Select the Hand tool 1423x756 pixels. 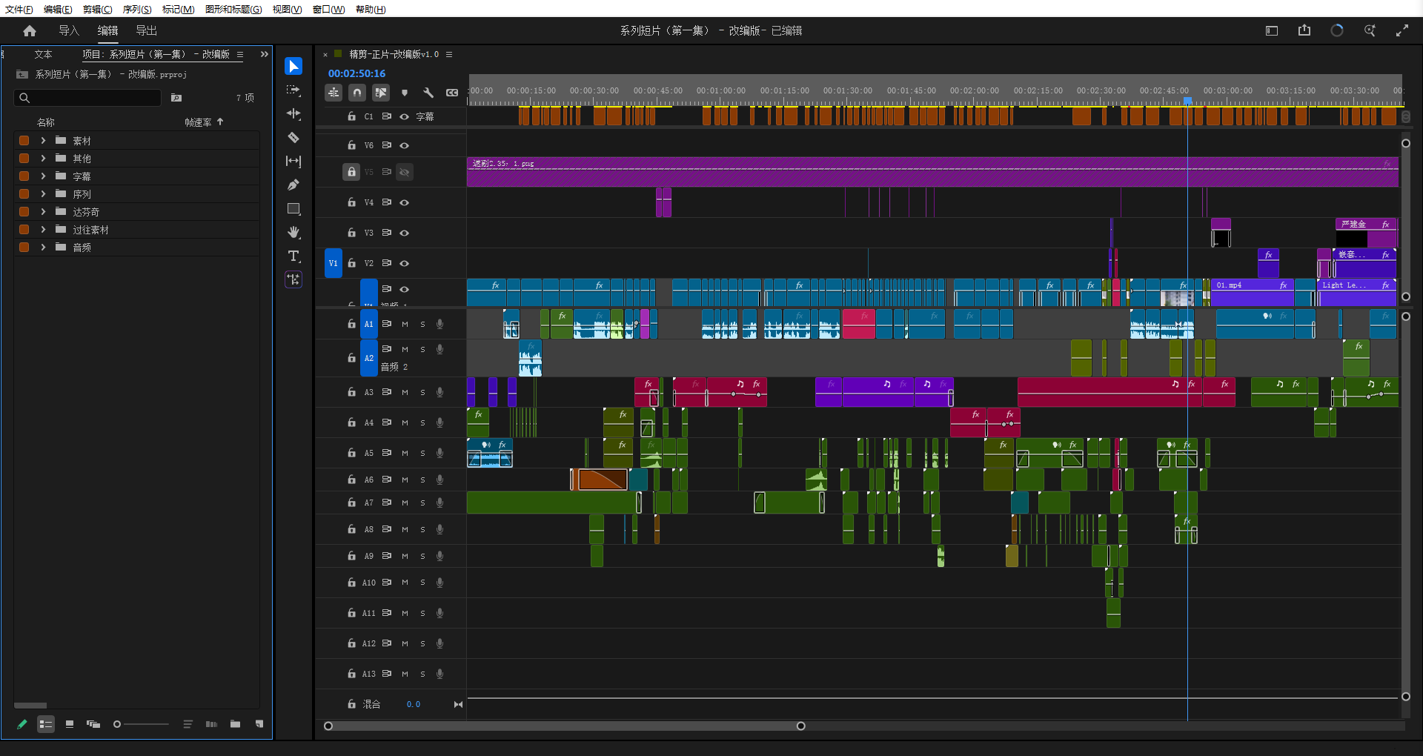coord(293,233)
